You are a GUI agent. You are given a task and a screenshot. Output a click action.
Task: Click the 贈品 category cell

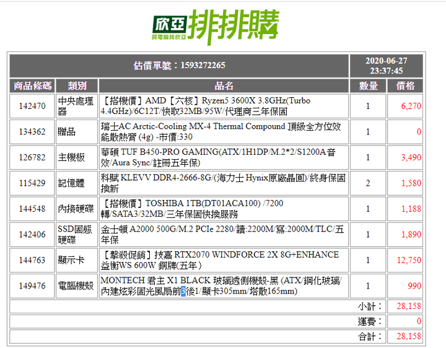pyautogui.click(x=77, y=132)
